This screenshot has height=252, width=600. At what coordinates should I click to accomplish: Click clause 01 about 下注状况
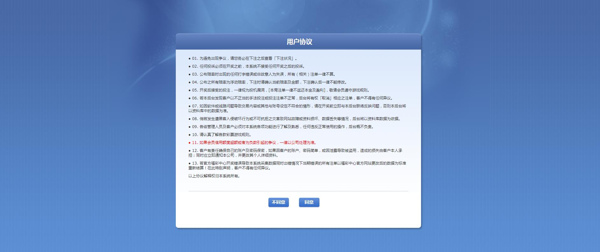(x=243, y=58)
